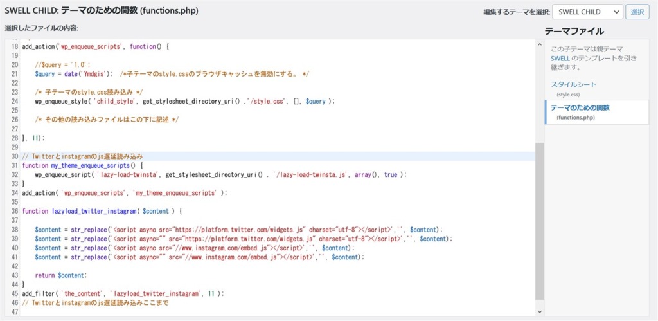Viewport: 658px width, 321px height.
Task: Open the theme selection dropdown SWELL CHILD
Action: click(587, 12)
